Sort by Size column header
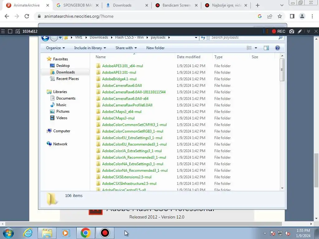 click(262, 57)
